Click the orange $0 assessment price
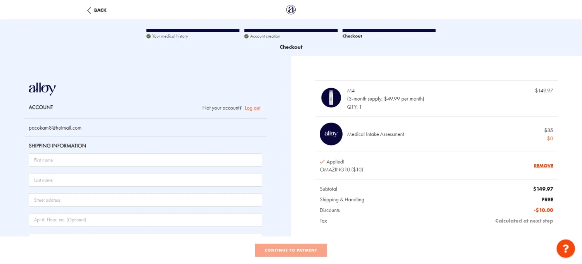 pyautogui.click(x=550, y=139)
